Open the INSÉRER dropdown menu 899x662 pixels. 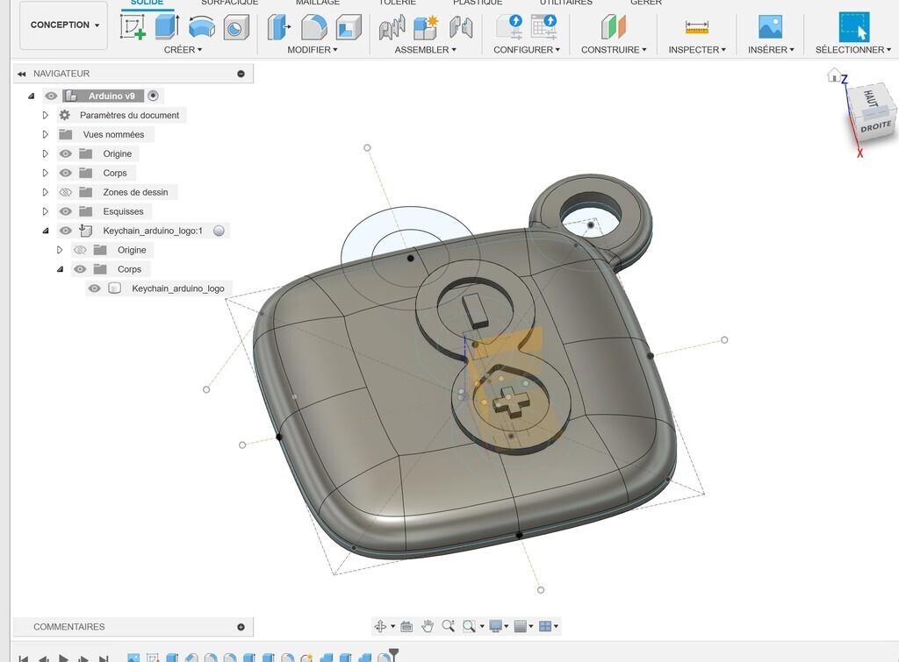coord(771,50)
